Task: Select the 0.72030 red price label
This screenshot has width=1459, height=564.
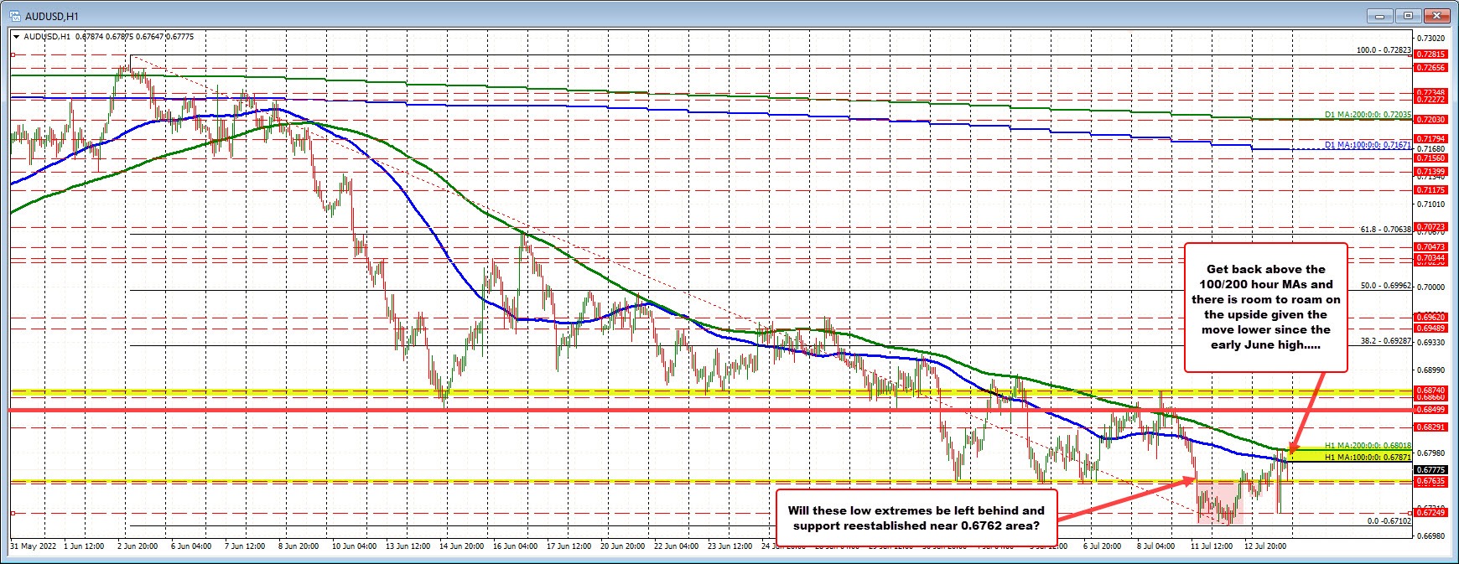Action: [x=1430, y=119]
